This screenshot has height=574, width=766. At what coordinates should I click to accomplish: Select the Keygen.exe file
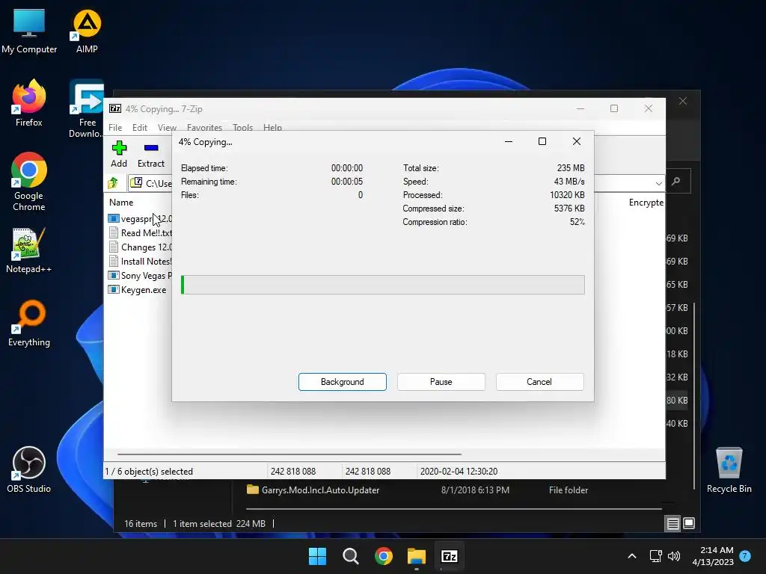coord(138,289)
